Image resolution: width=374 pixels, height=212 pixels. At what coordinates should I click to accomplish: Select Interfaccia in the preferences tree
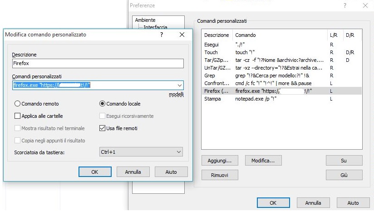pyautogui.click(x=155, y=27)
